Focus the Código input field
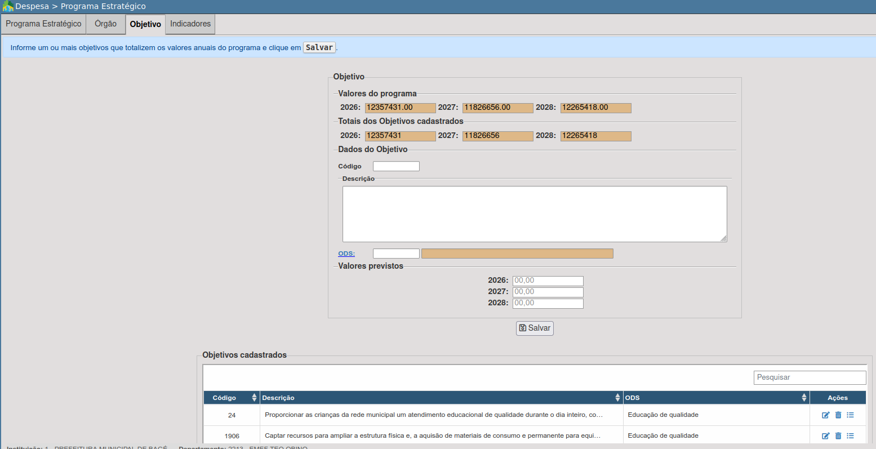 point(396,166)
